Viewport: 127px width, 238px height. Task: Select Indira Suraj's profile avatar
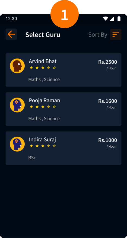17,144
